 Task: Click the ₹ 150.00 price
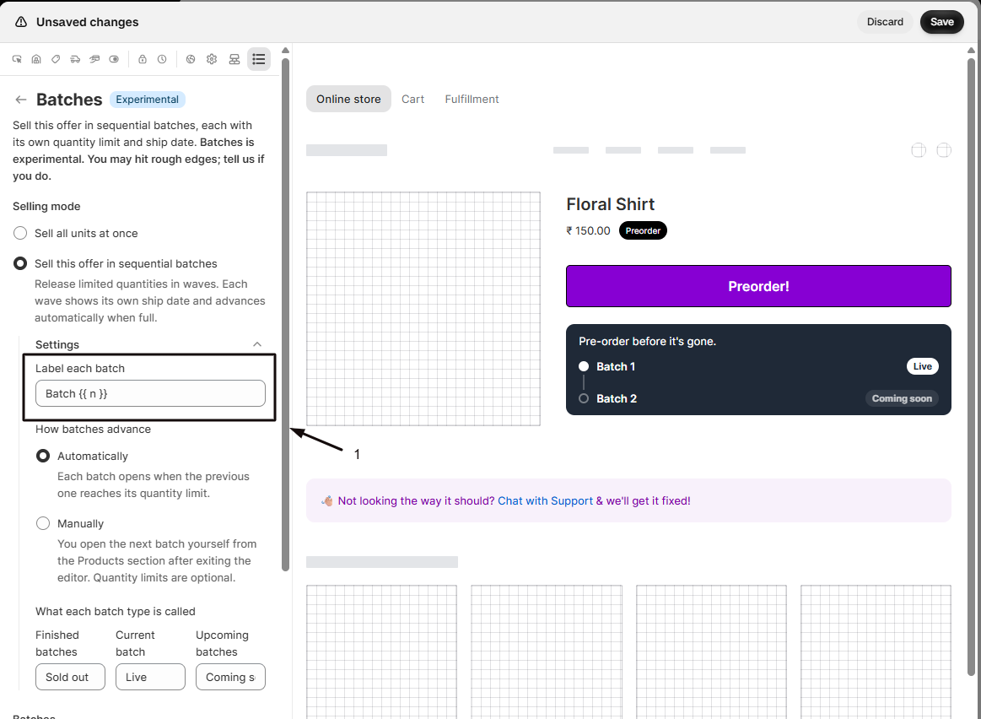(588, 231)
